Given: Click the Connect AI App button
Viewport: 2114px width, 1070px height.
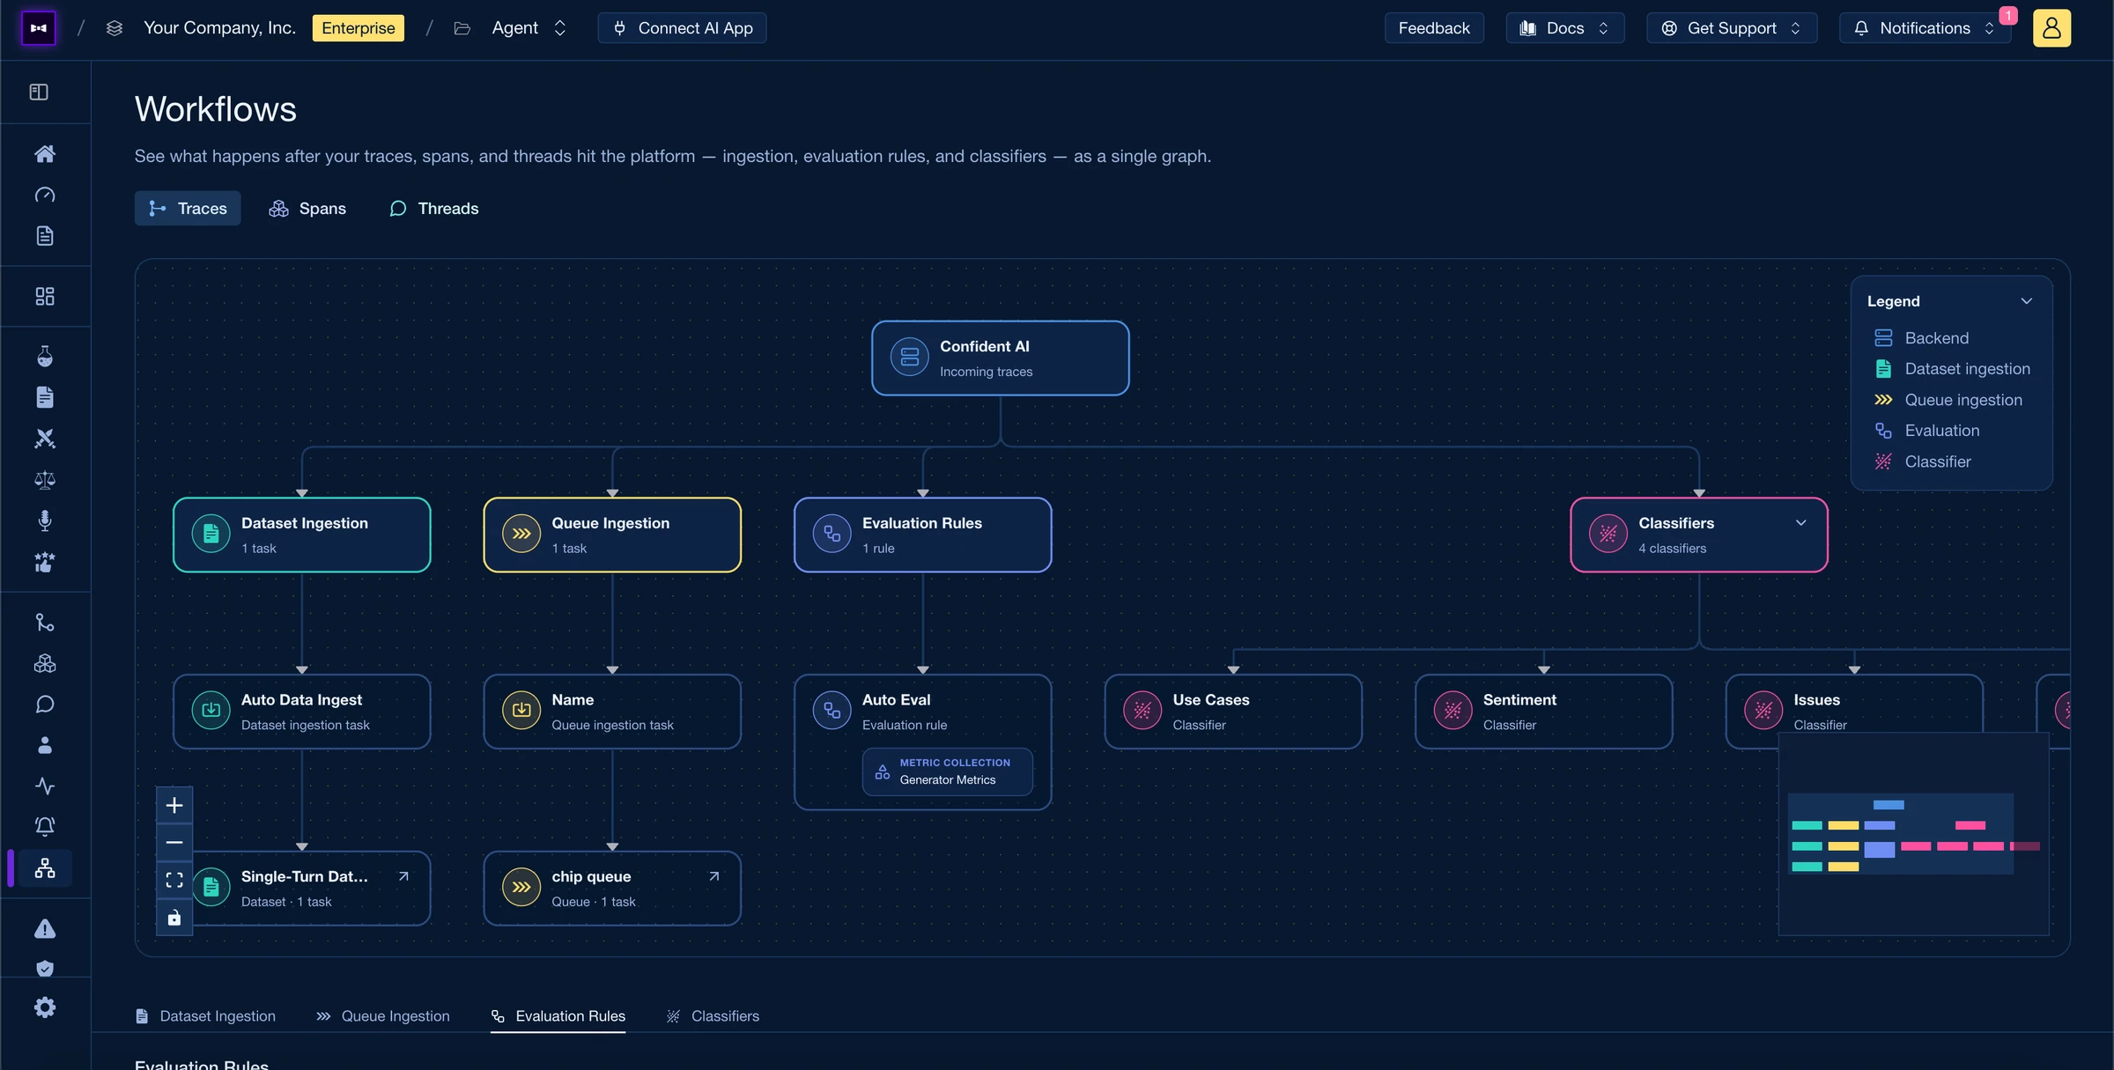Looking at the screenshot, I should pyautogui.click(x=683, y=28).
